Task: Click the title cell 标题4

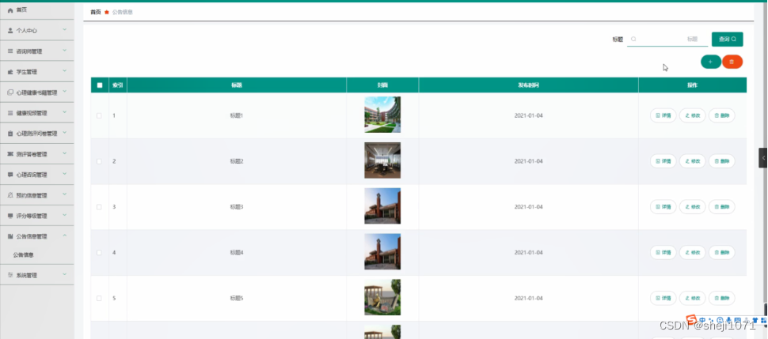Action: 237,252
